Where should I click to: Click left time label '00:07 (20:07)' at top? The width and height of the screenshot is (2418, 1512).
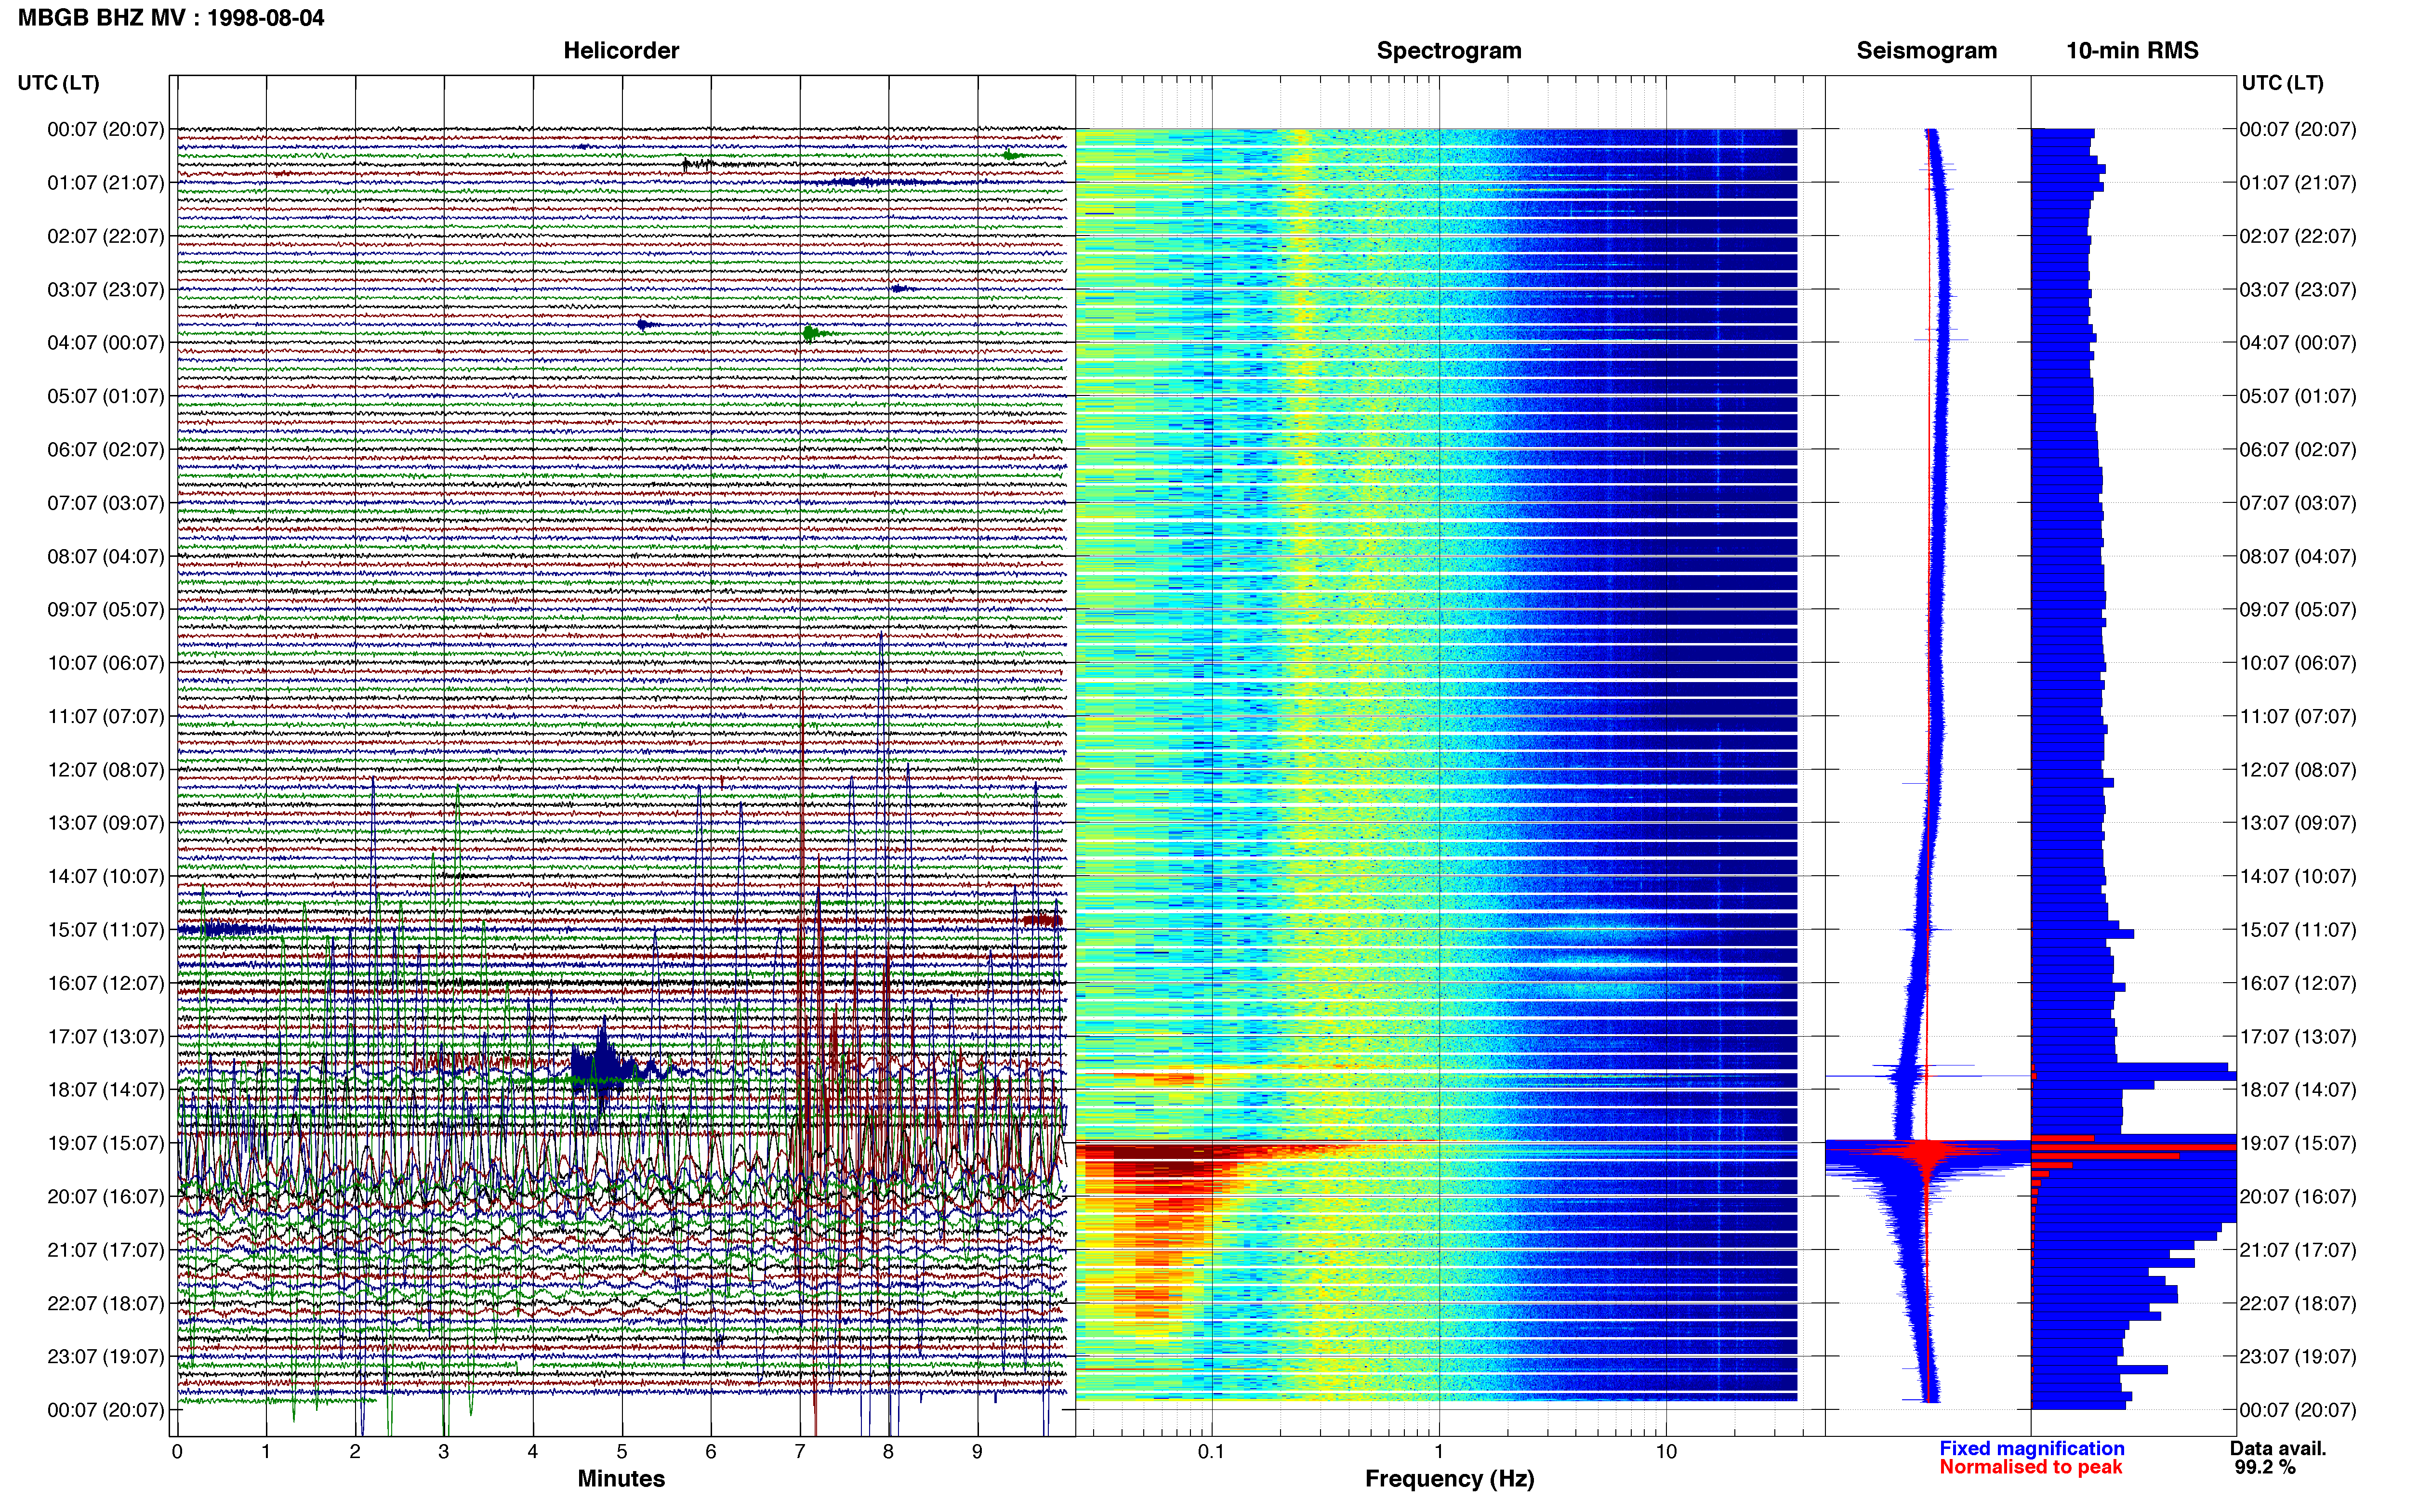point(106,129)
